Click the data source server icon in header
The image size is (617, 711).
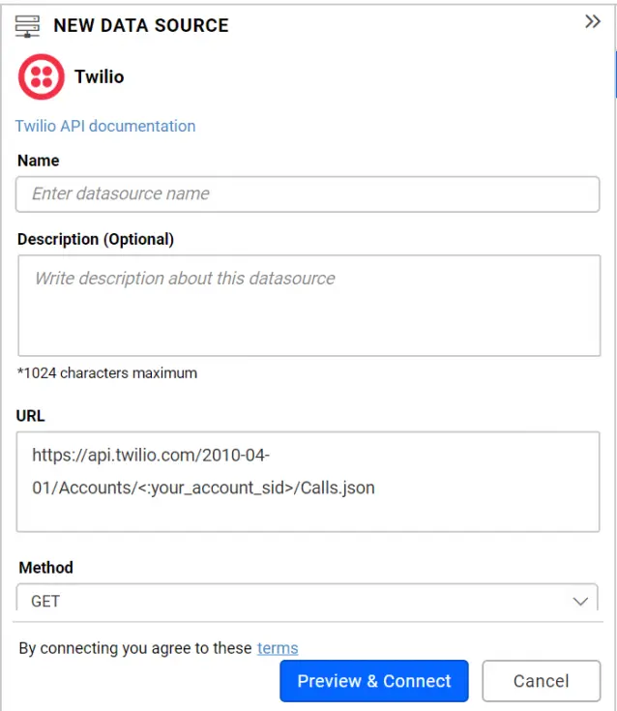[x=28, y=25]
